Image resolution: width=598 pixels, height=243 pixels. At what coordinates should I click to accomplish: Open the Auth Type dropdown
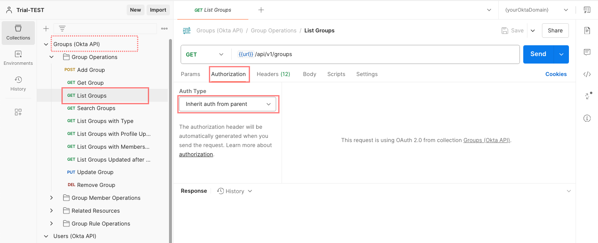(x=228, y=104)
